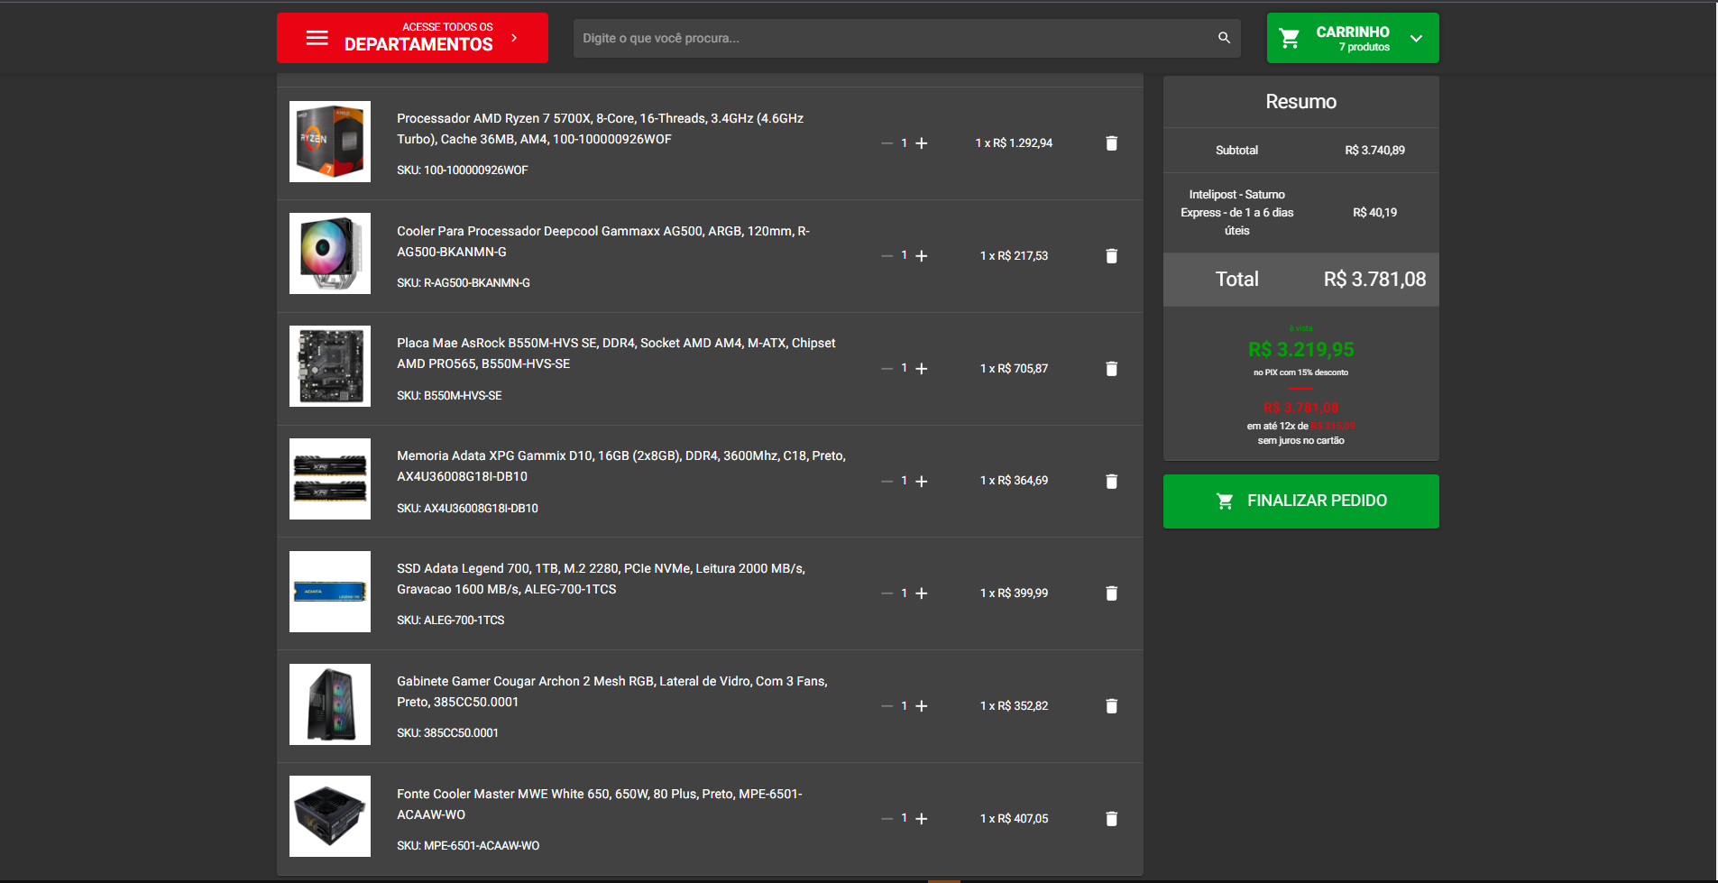Viewport: 1718px width, 883px height.
Task: Increase quantity of Deepcool Gammaxx AG500 cooler
Action: 921,256
